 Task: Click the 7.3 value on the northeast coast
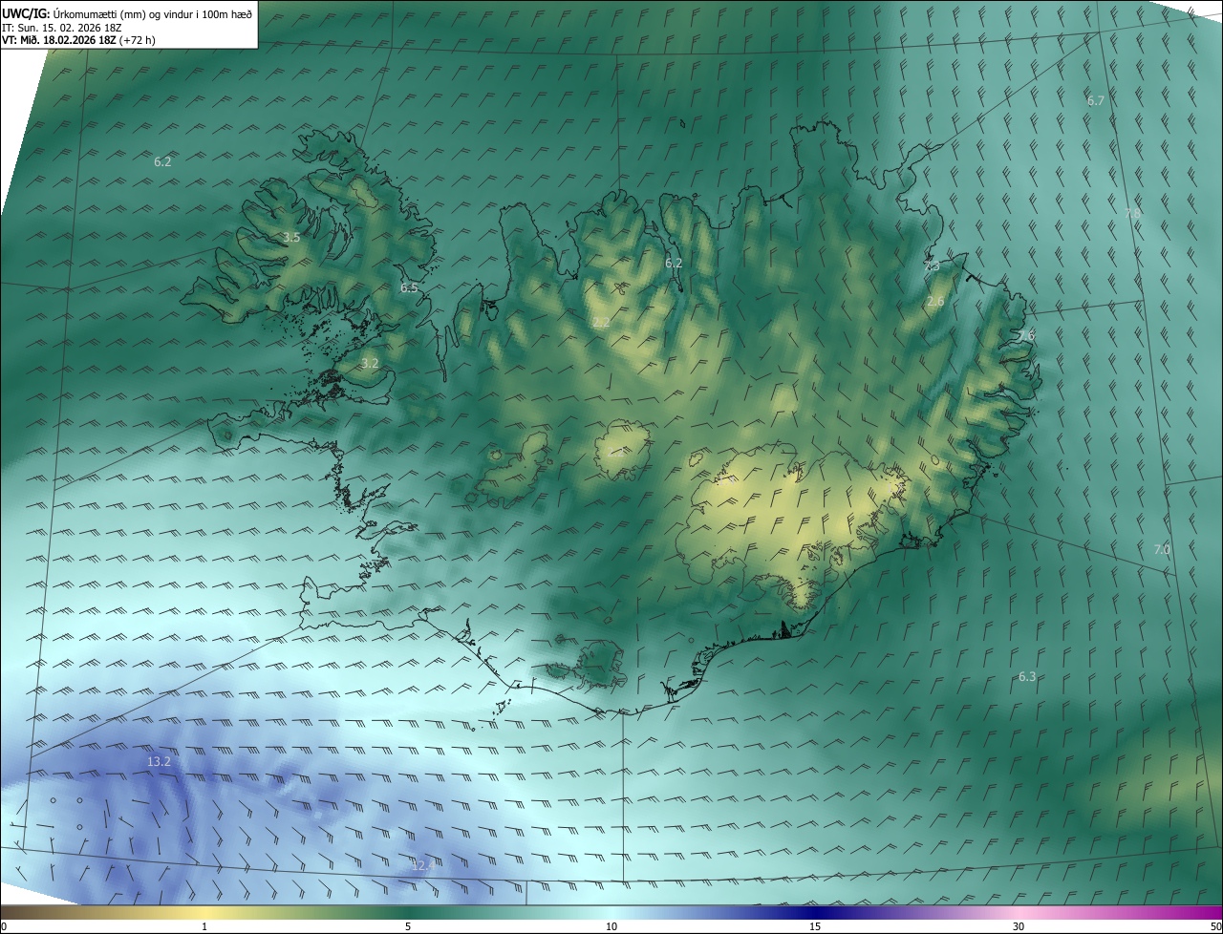[932, 267]
